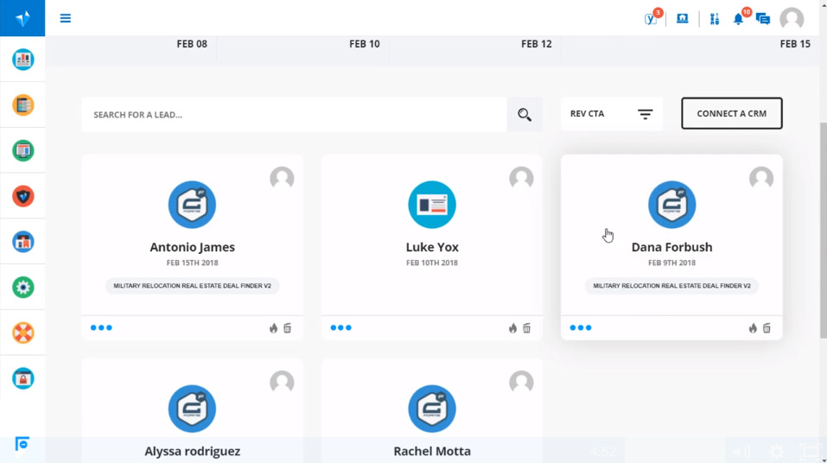Delete the Luke Yox lead

click(527, 328)
